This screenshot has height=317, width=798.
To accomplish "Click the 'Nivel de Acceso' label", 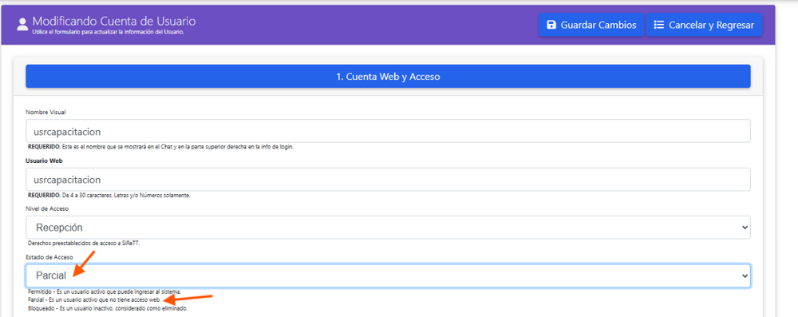I will (x=47, y=208).
